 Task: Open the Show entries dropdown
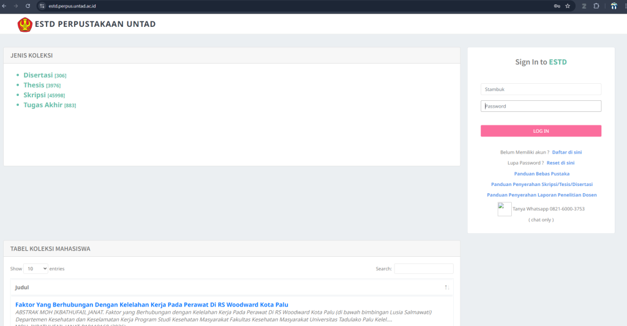36,269
